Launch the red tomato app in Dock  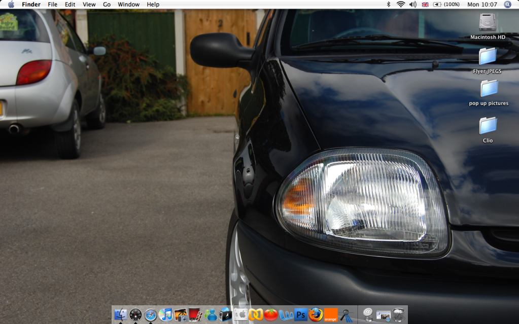(271, 315)
